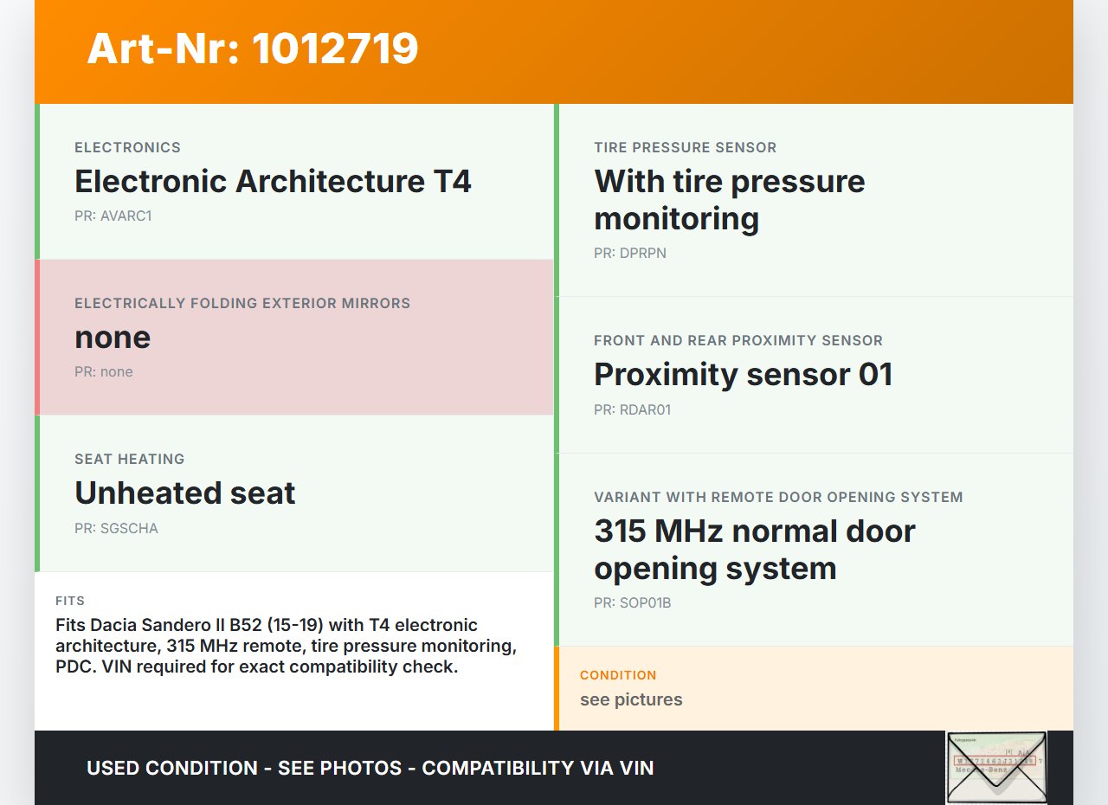Click the PR: AVARC1 code
The height and width of the screenshot is (805, 1108).
(113, 216)
